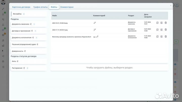Delete the Военному_прокурору docm file
This screenshot has height=102, width=182.
(166, 36)
